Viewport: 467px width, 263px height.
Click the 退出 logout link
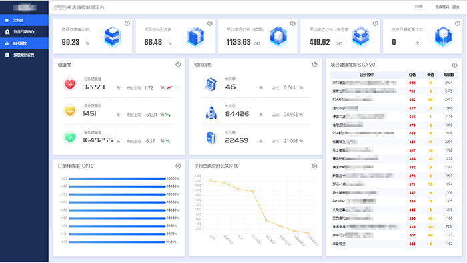(456, 7)
